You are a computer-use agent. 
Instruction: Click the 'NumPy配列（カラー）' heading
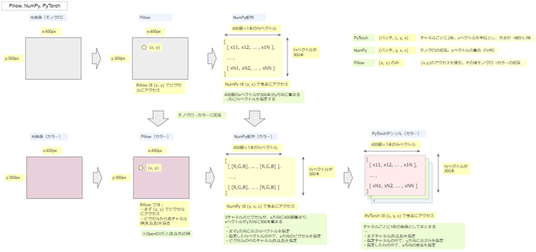coord(255,137)
